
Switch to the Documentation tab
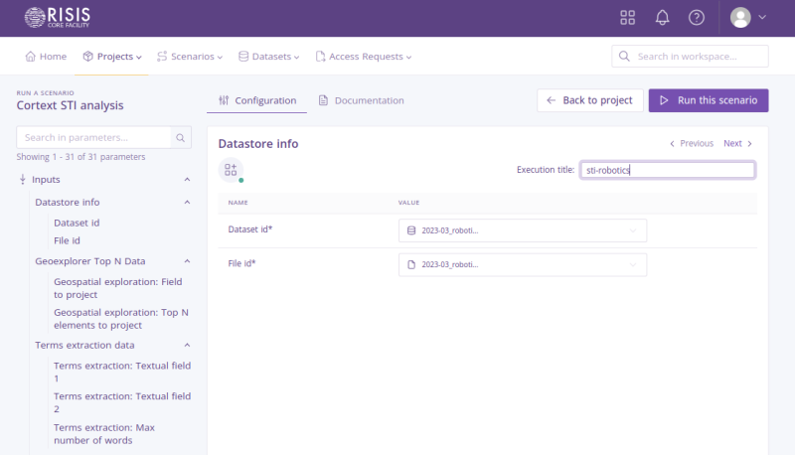pyautogui.click(x=361, y=100)
